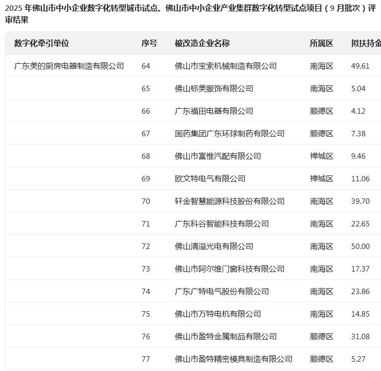The image size is (381, 371).
Task: Click 广东广特电气股份有限公司
Action: click(x=221, y=291)
